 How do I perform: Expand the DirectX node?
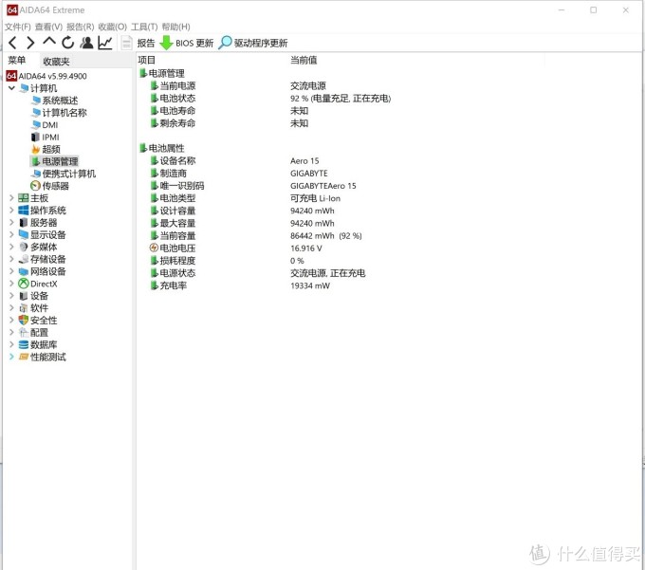11,284
